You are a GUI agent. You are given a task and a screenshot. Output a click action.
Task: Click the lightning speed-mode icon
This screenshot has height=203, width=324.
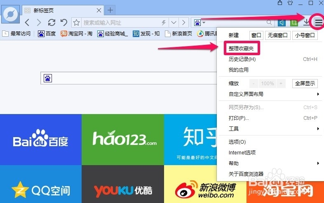coord(164,22)
